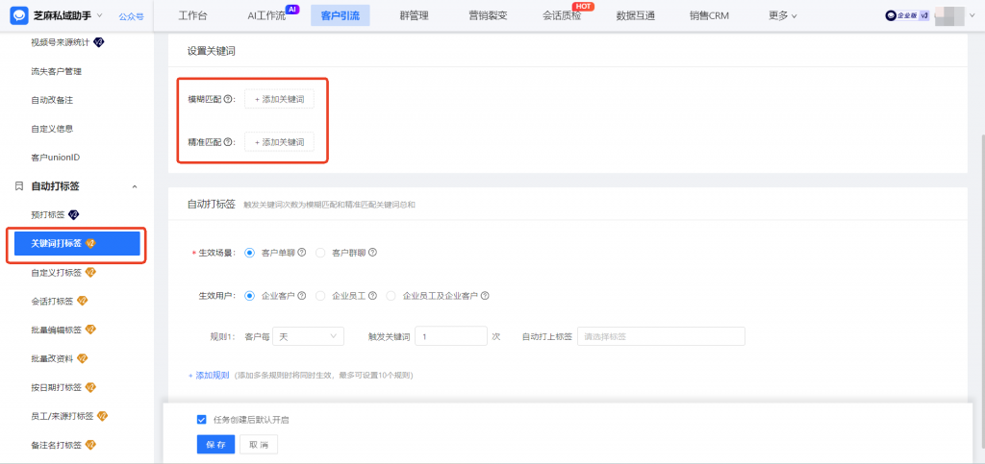Switch to the 群管理 tab

pyautogui.click(x=412, y=15)
